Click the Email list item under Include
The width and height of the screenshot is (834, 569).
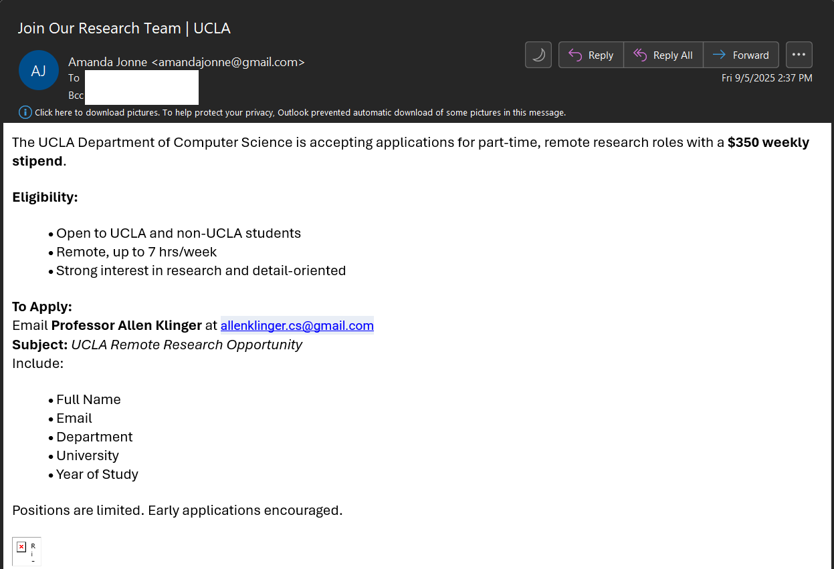click(x=74, y=418)
